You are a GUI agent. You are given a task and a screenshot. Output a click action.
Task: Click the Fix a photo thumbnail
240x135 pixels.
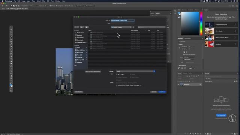(x=209, y=31)
